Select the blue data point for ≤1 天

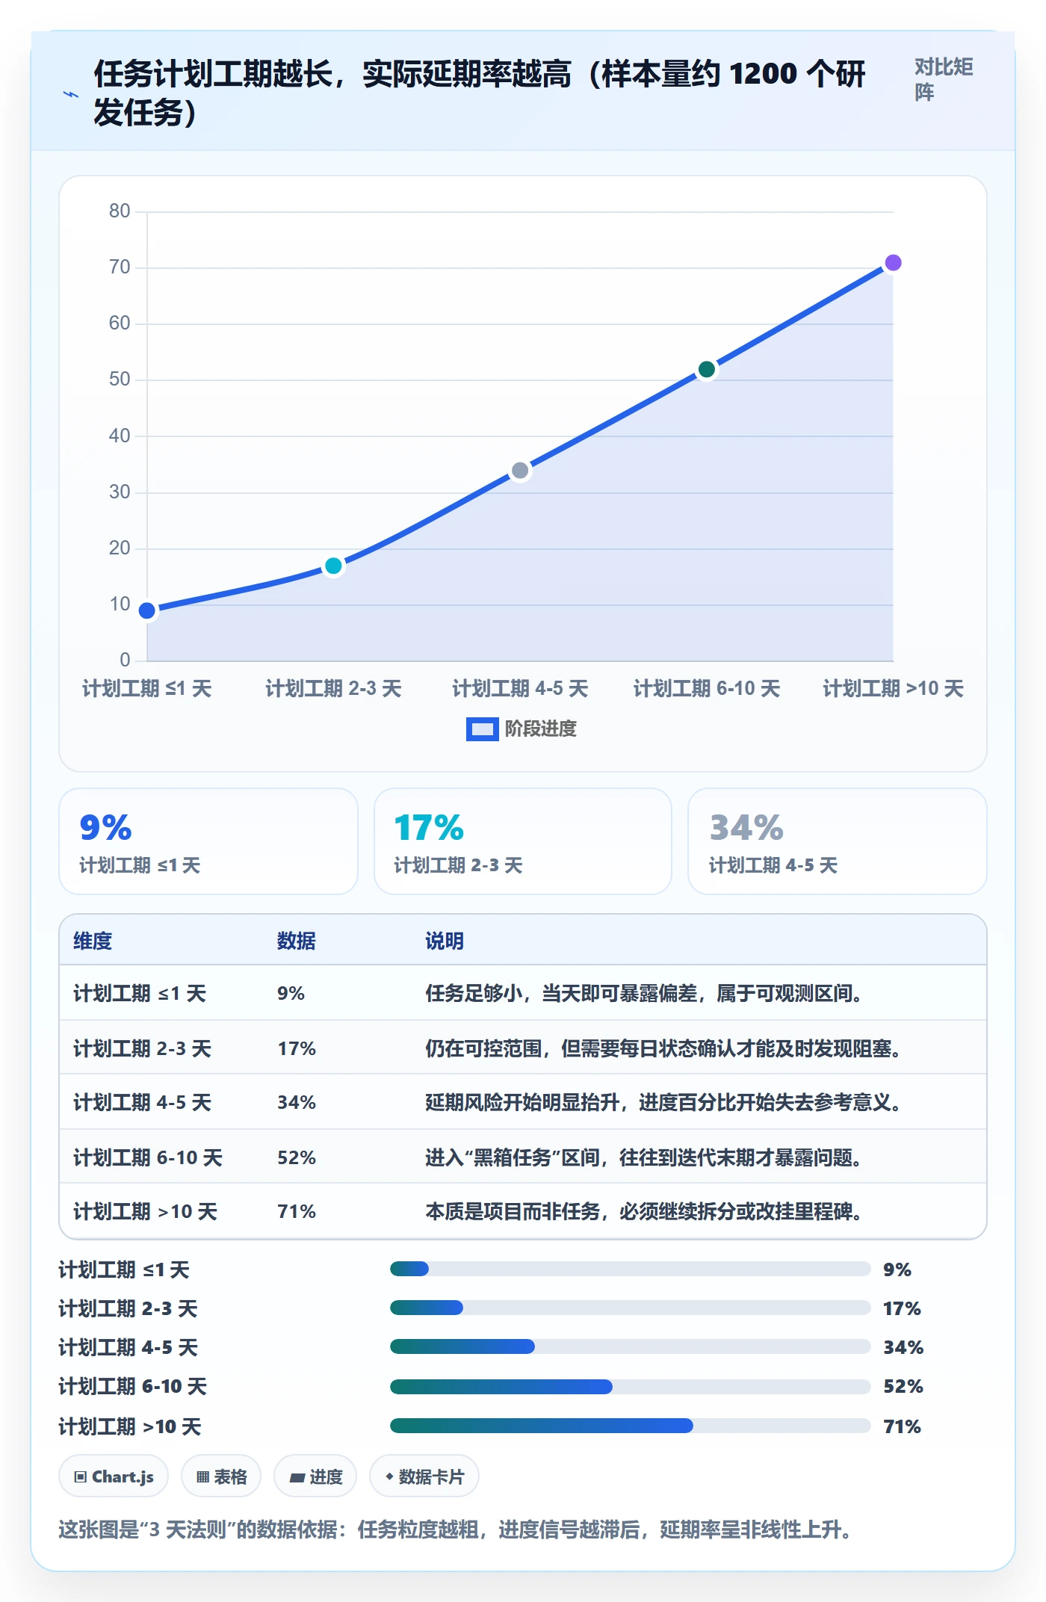[147, 611]
